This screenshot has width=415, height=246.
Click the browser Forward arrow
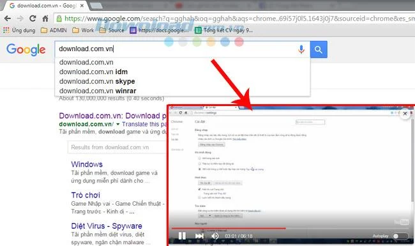tap(20, 19)
